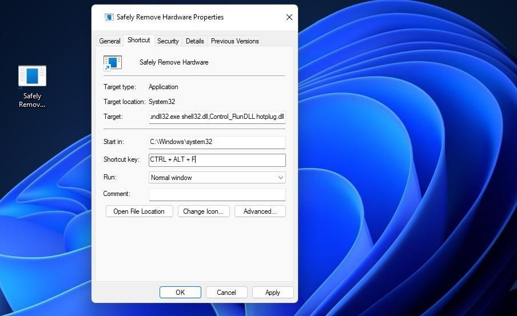
Task: Focus the Target input field
Action: (x=217, y=117)
